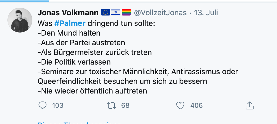Image resolution: width=277 pixels, height=124 pixels.
Task: Click the display name Jonas Volkmann
Action: coord(68,12)
